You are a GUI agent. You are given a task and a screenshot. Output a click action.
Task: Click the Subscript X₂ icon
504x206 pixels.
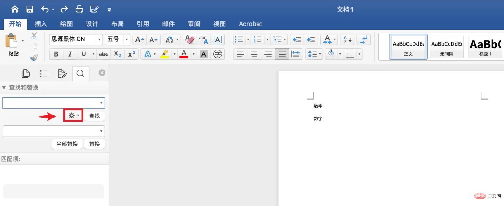click(x=117, y=54)
